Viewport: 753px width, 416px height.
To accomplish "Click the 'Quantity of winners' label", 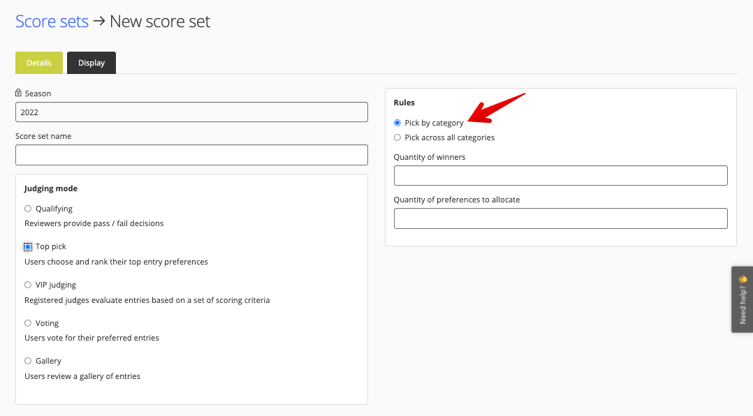I will [430, 157].
